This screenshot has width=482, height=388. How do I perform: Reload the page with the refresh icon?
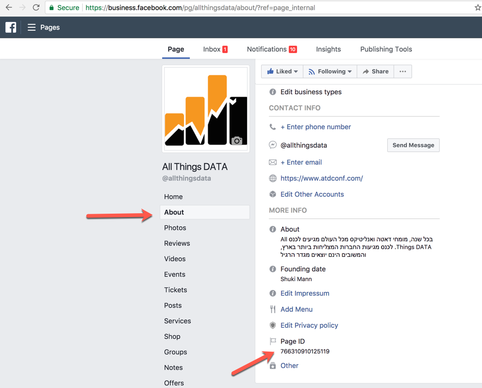(x=36, y=7)
